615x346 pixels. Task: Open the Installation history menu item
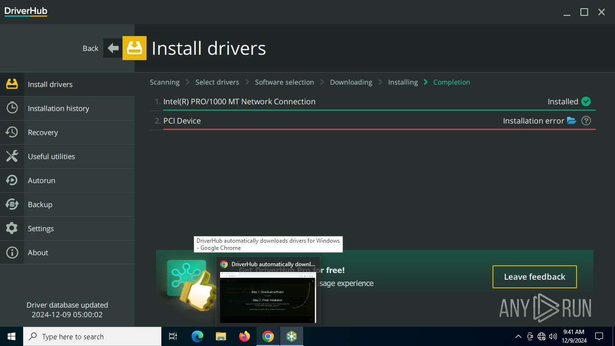pyautogui.click(x=67, y=108)
